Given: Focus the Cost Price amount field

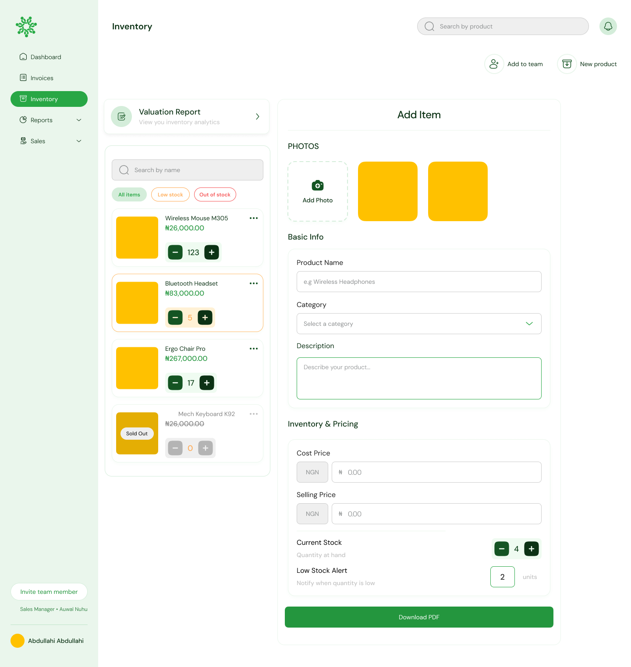Looking at the screenshot, I should point(436,472).
